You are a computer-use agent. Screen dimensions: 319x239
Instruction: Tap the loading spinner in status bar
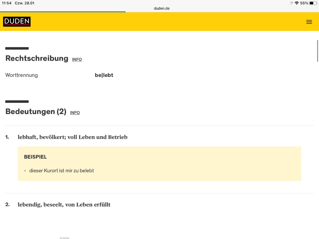coord(291,3)
